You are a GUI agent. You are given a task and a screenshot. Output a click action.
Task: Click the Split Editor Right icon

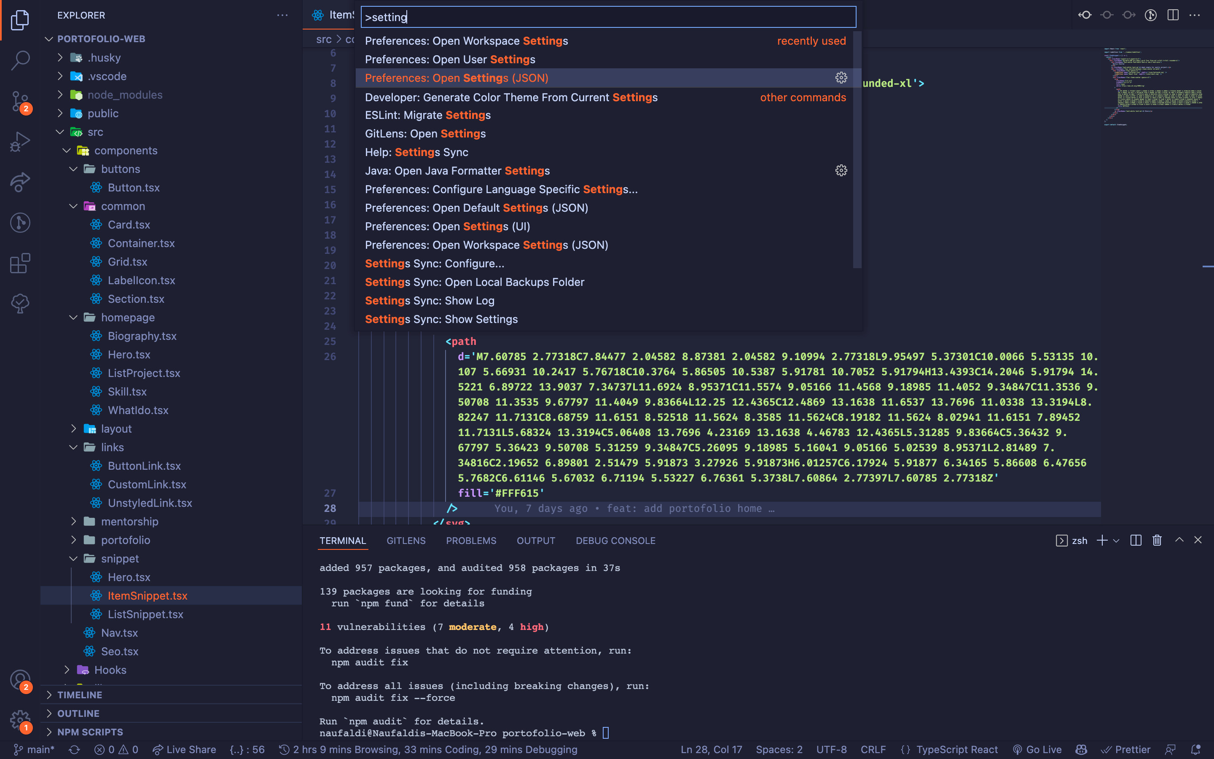(x=1173, y=15)
